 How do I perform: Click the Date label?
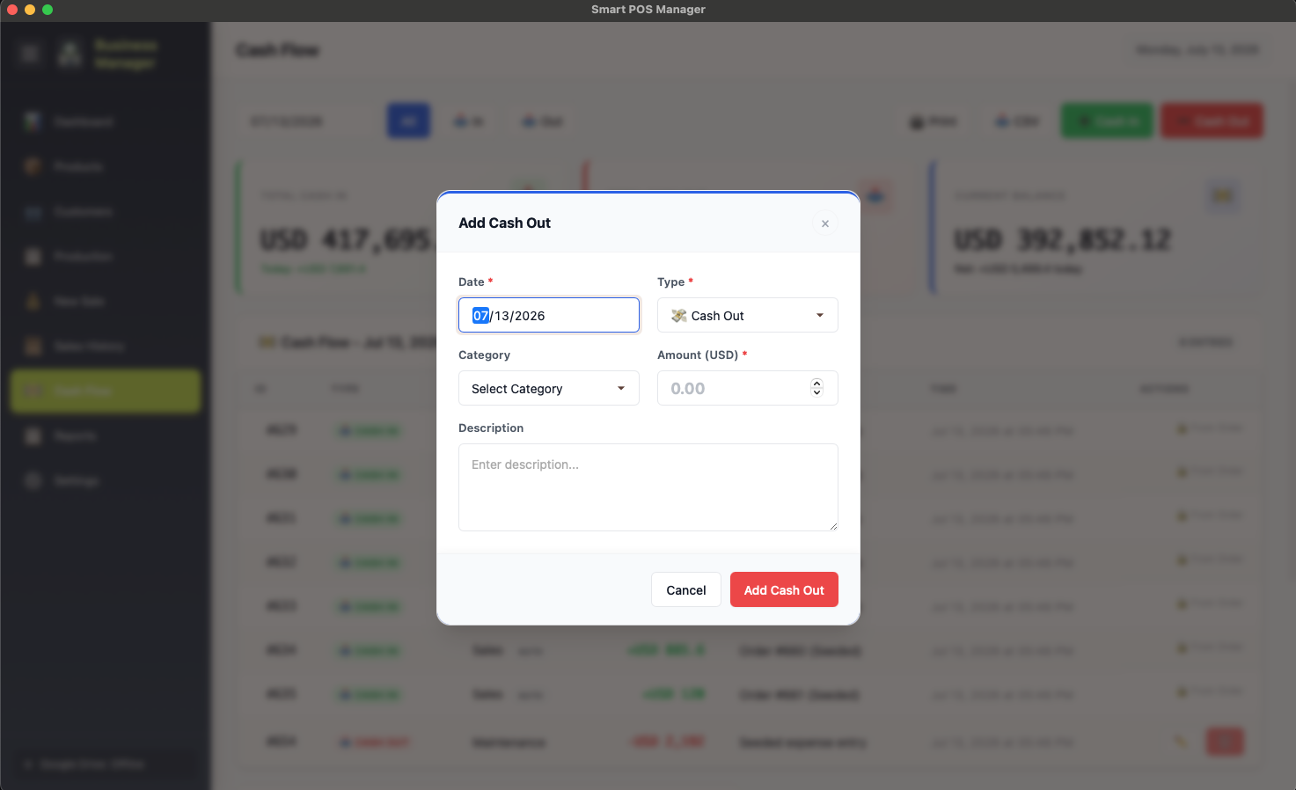[x=475, y=282]
